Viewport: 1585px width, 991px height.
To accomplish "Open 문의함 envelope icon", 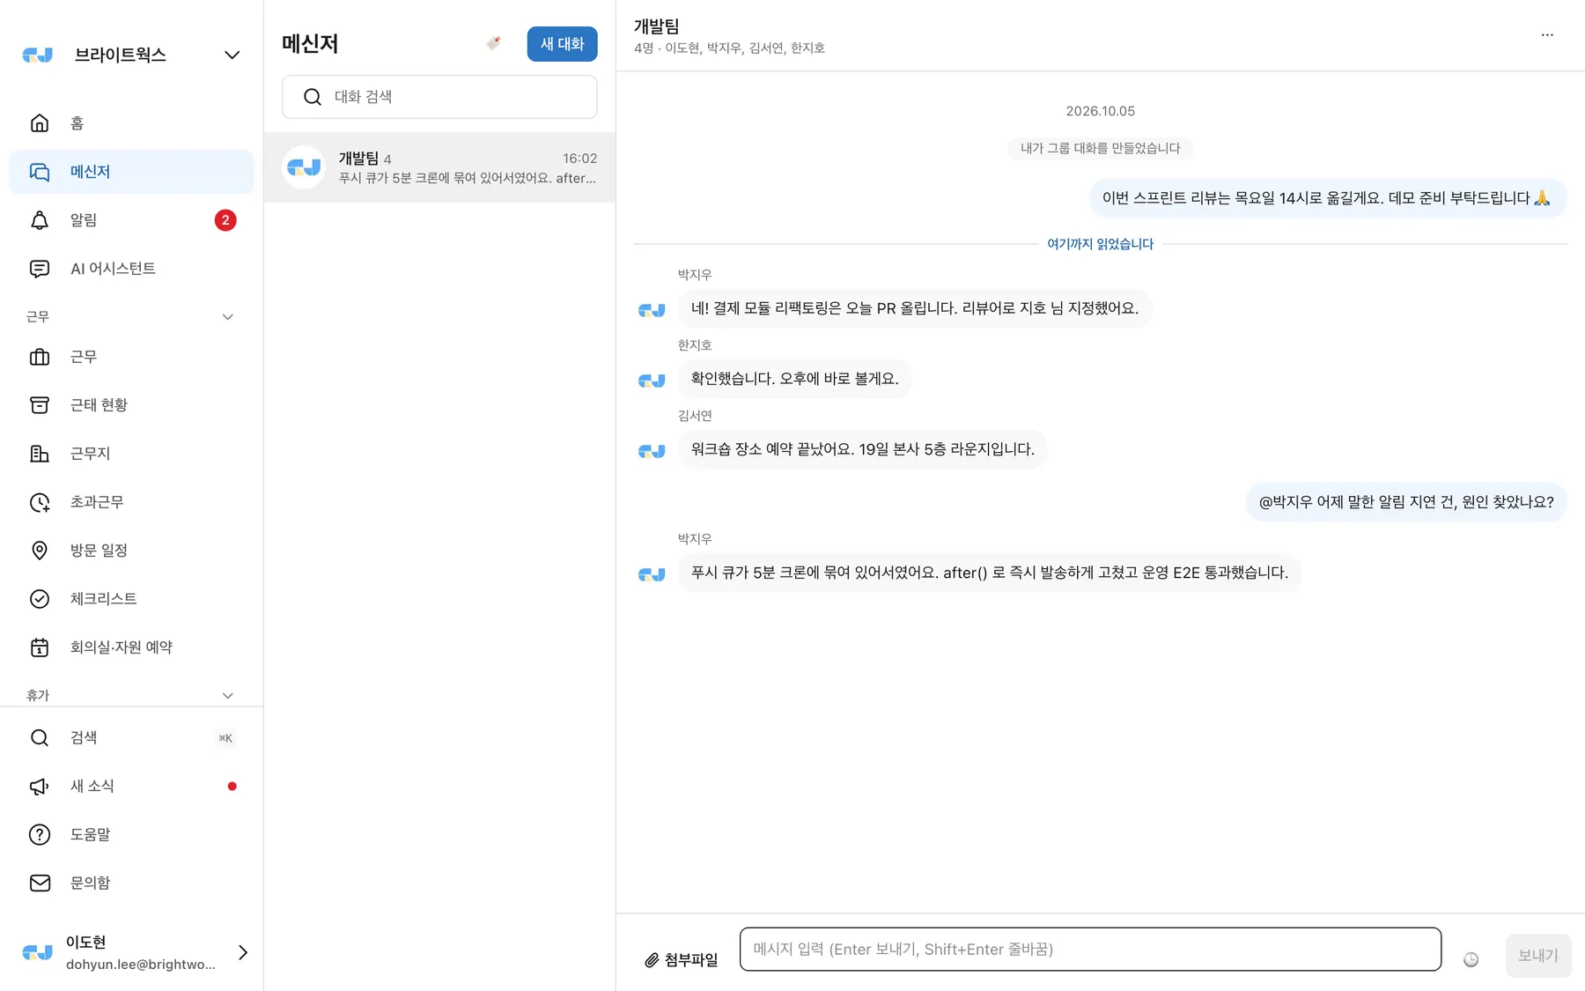I will pos(40,883).
